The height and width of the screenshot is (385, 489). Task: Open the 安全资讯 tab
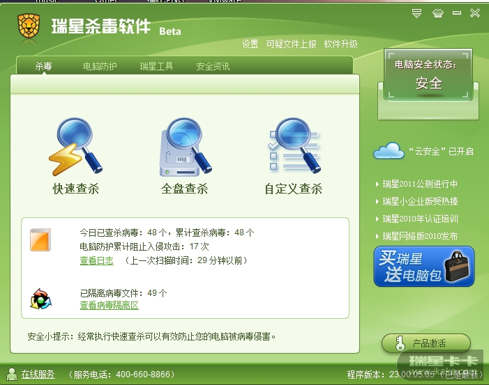tap(213, 66)
